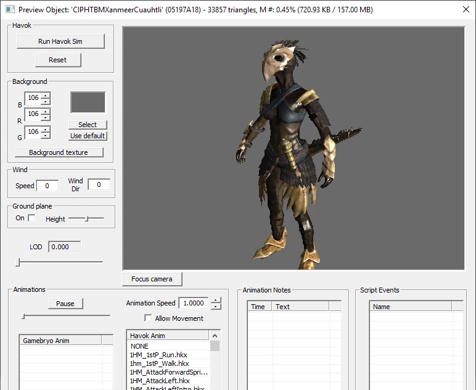The width and height of the screenshot is (476, 390).
Task: Increase the G background value
Action: [46, 129]
